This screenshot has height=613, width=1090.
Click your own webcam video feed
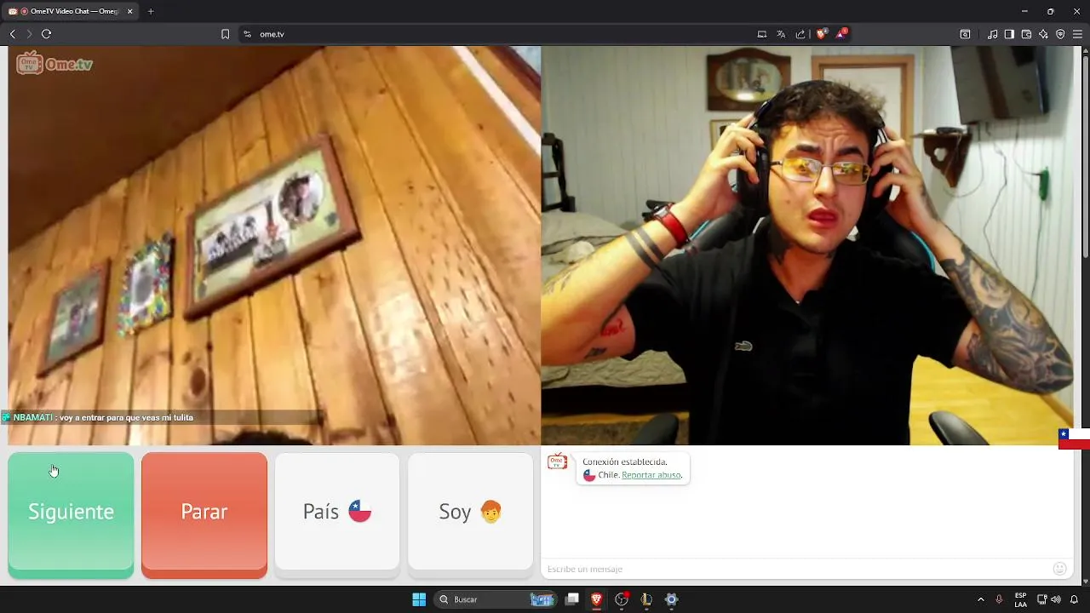tap(807, 245)
